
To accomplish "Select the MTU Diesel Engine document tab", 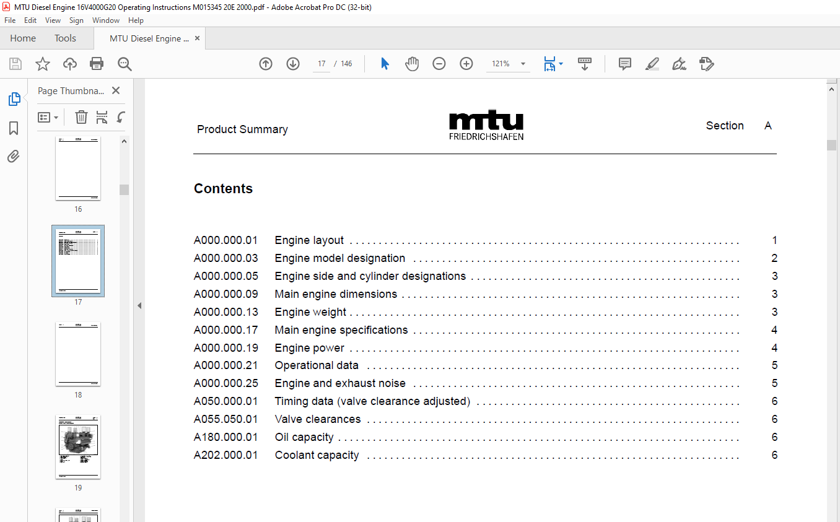I will pos(149,38).
